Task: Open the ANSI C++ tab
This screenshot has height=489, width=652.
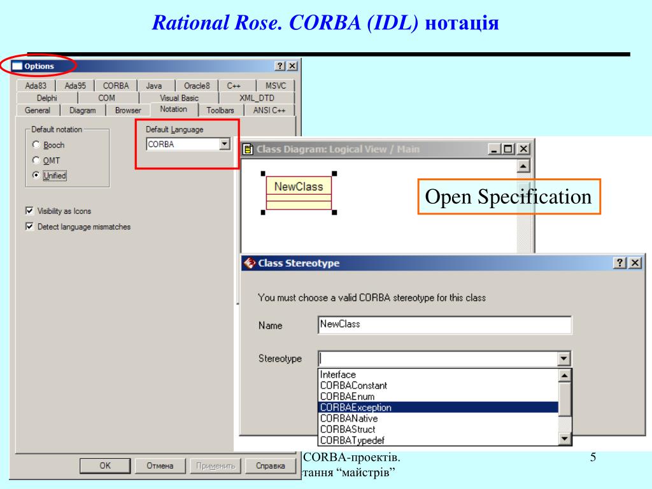Action: click(x=269, y=111)
